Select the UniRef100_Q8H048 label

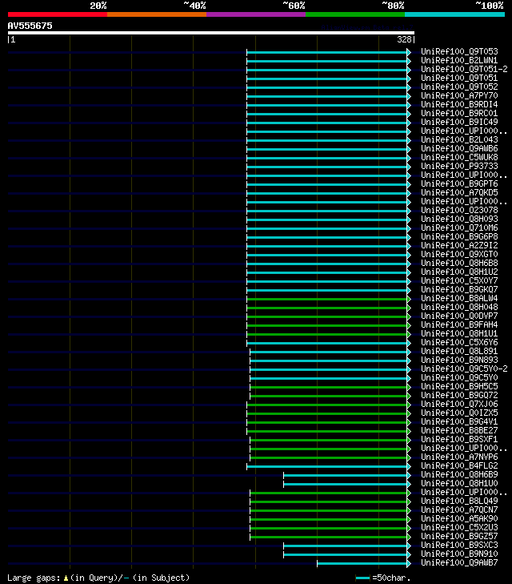(x=459, y=308)
